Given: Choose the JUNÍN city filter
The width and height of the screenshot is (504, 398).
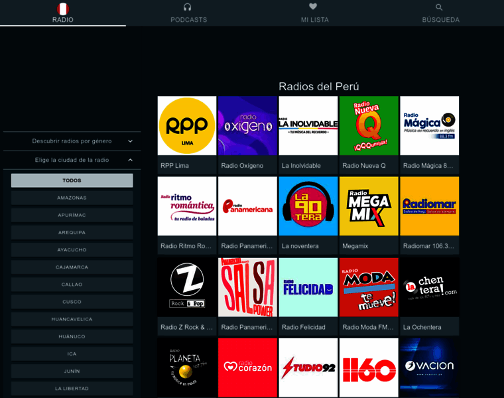Looking at the screenshot, I should pos(72,371).
